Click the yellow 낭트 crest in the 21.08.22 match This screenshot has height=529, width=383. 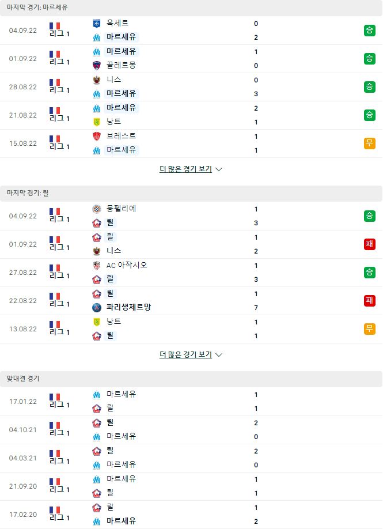pyautogui.click(x=97, y=122)
